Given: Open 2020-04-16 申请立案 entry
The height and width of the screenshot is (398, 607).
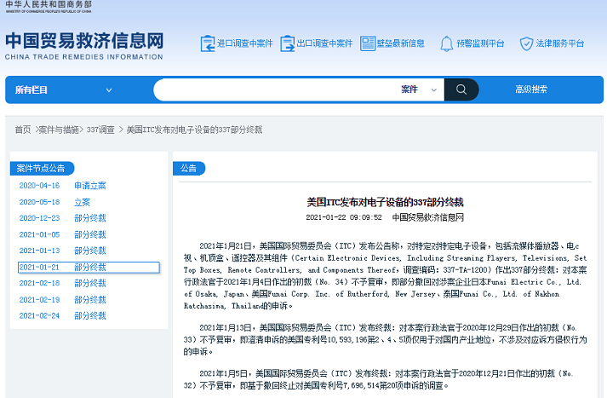Looking at the screenshot, I should pos(63,186).
